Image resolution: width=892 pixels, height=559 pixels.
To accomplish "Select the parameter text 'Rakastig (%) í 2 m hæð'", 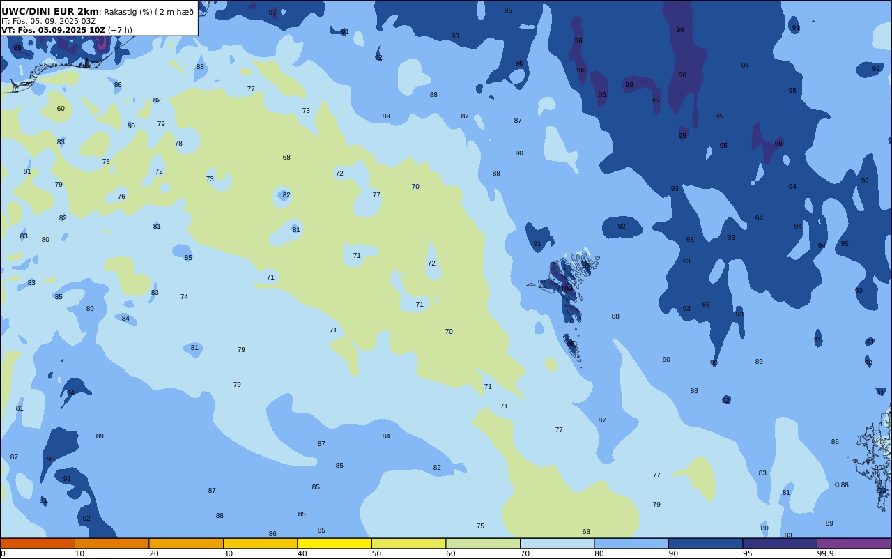I will tap(149, 12).
